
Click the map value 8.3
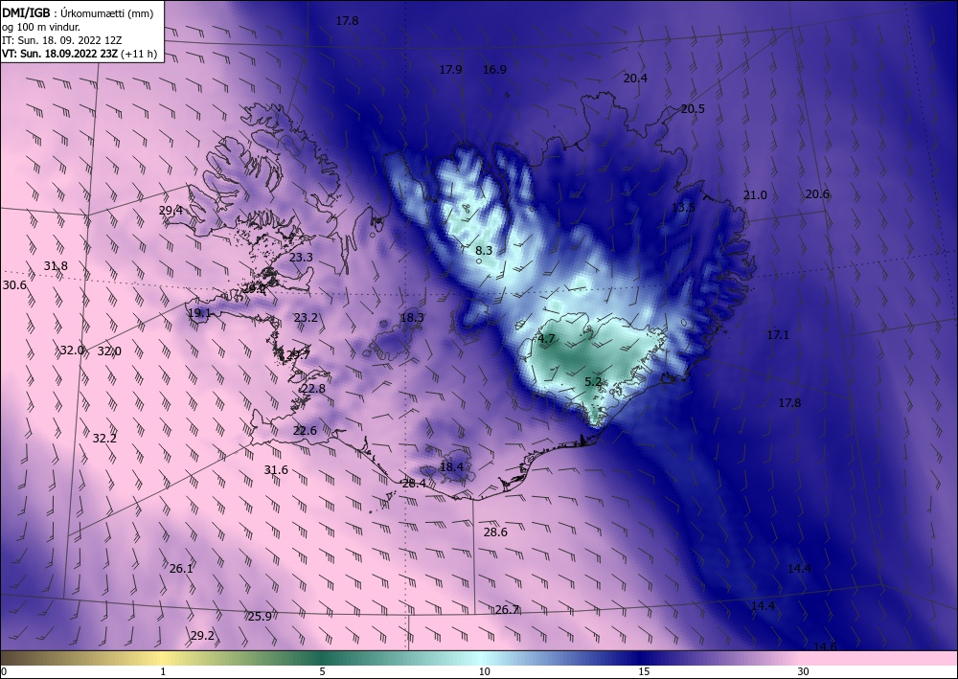(x=484, y=250)
